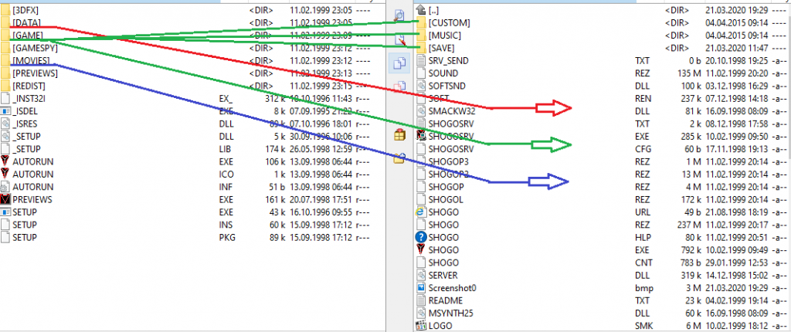Select the SHOGOP2 REZ file

point(603,174)
